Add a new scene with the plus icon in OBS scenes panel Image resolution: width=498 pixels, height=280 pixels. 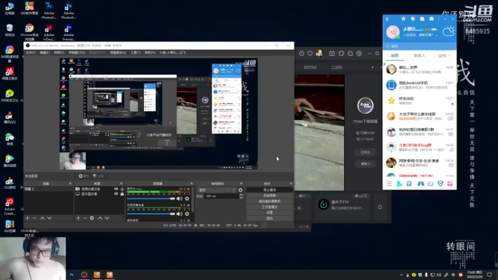(x=27, y=218)
